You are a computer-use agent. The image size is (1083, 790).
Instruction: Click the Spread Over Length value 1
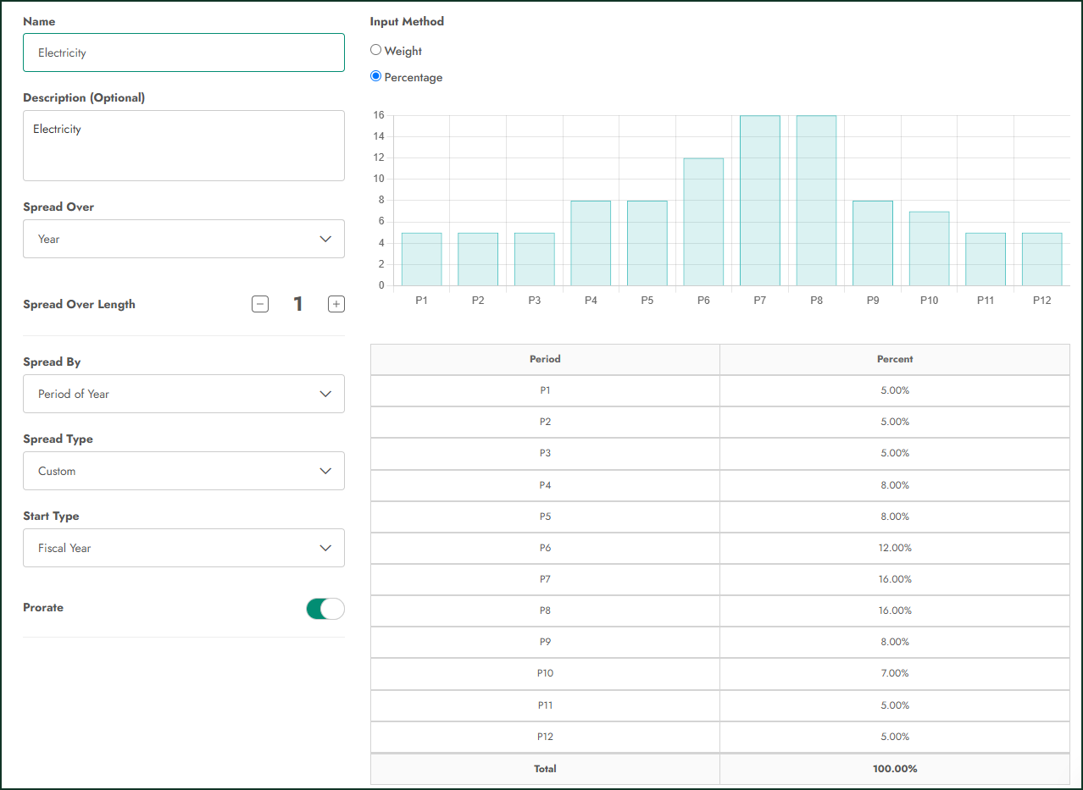click(298, 304)
